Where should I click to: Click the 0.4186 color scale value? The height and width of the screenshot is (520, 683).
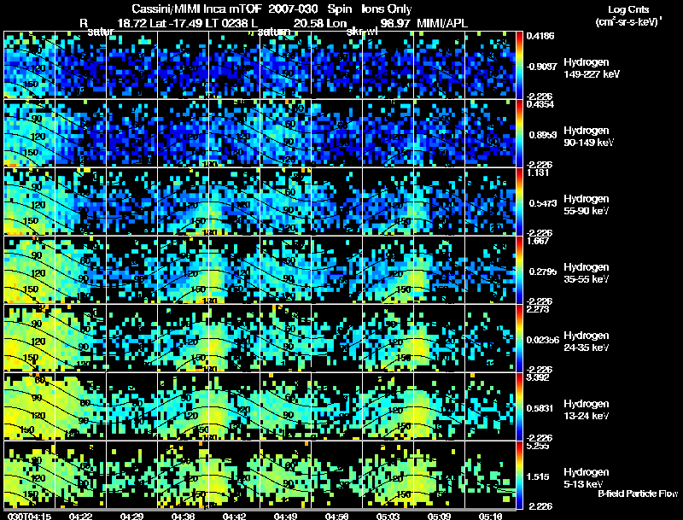pos(540,36)
